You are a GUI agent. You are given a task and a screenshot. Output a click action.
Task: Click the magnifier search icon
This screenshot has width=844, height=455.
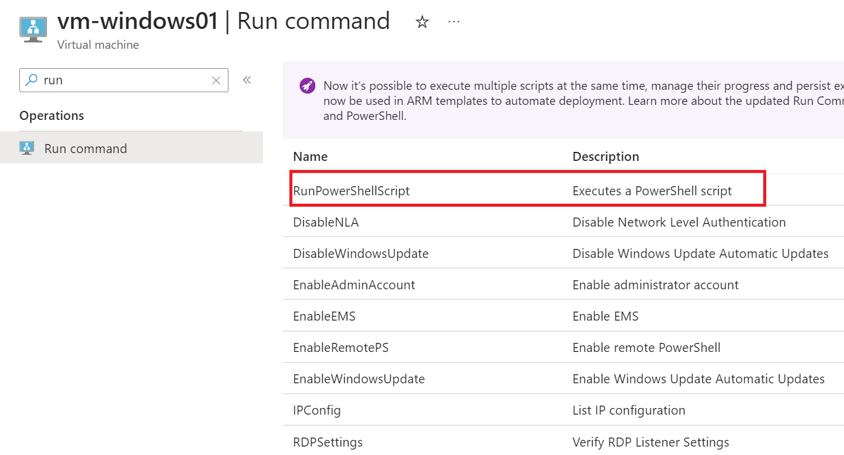pos(31,80)
